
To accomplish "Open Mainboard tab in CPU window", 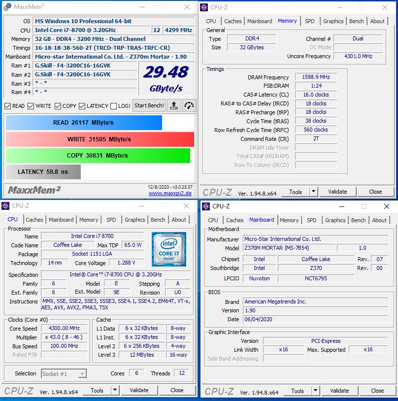I will point(61,220).
